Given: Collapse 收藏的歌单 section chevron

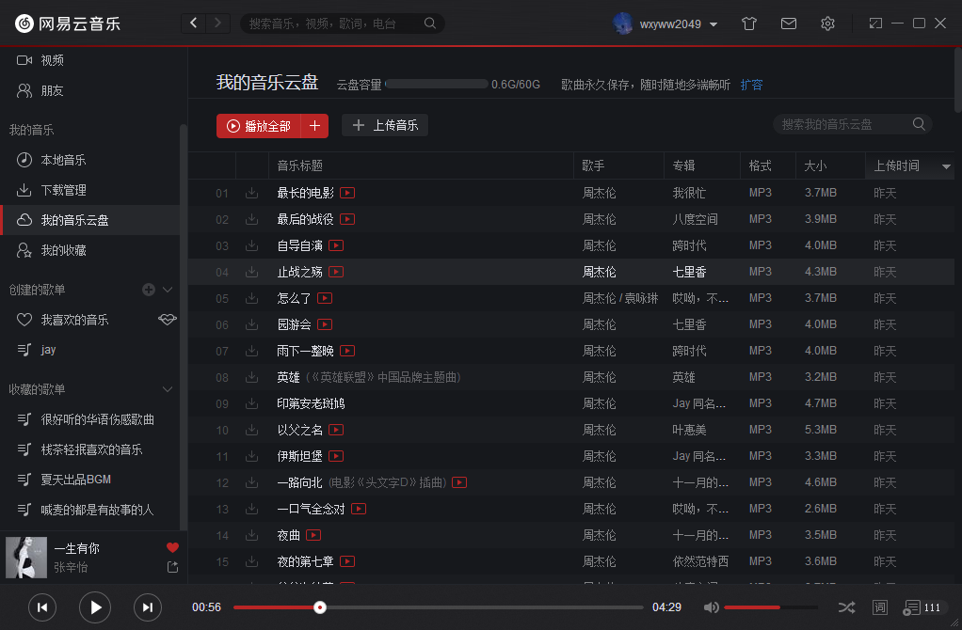Looking at the screenshot, I should pos(168,389).
